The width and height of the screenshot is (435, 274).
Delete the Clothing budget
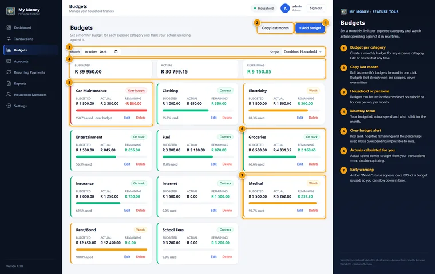point(227,118)
